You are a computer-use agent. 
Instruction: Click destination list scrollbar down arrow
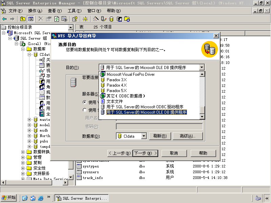pos(202,116)
